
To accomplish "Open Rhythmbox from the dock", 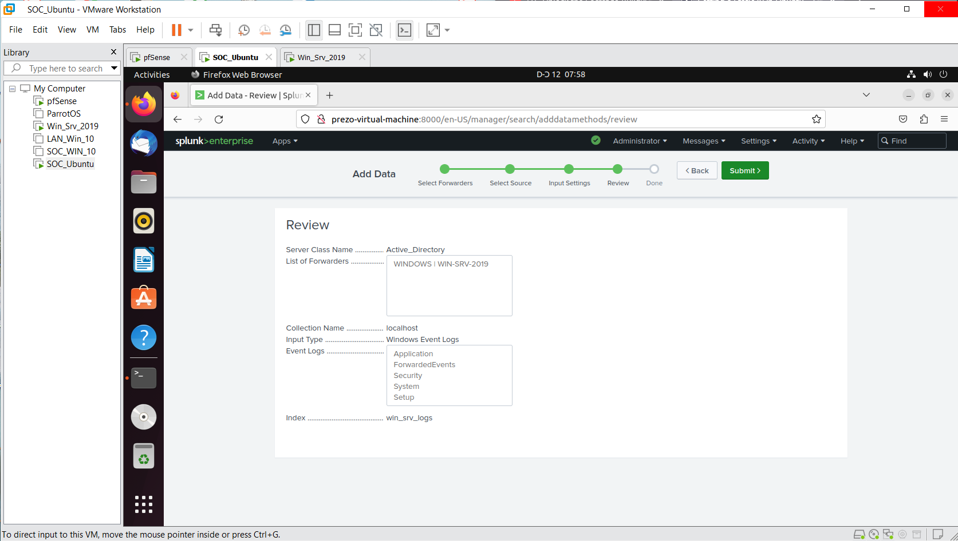I will pos(144,221).
